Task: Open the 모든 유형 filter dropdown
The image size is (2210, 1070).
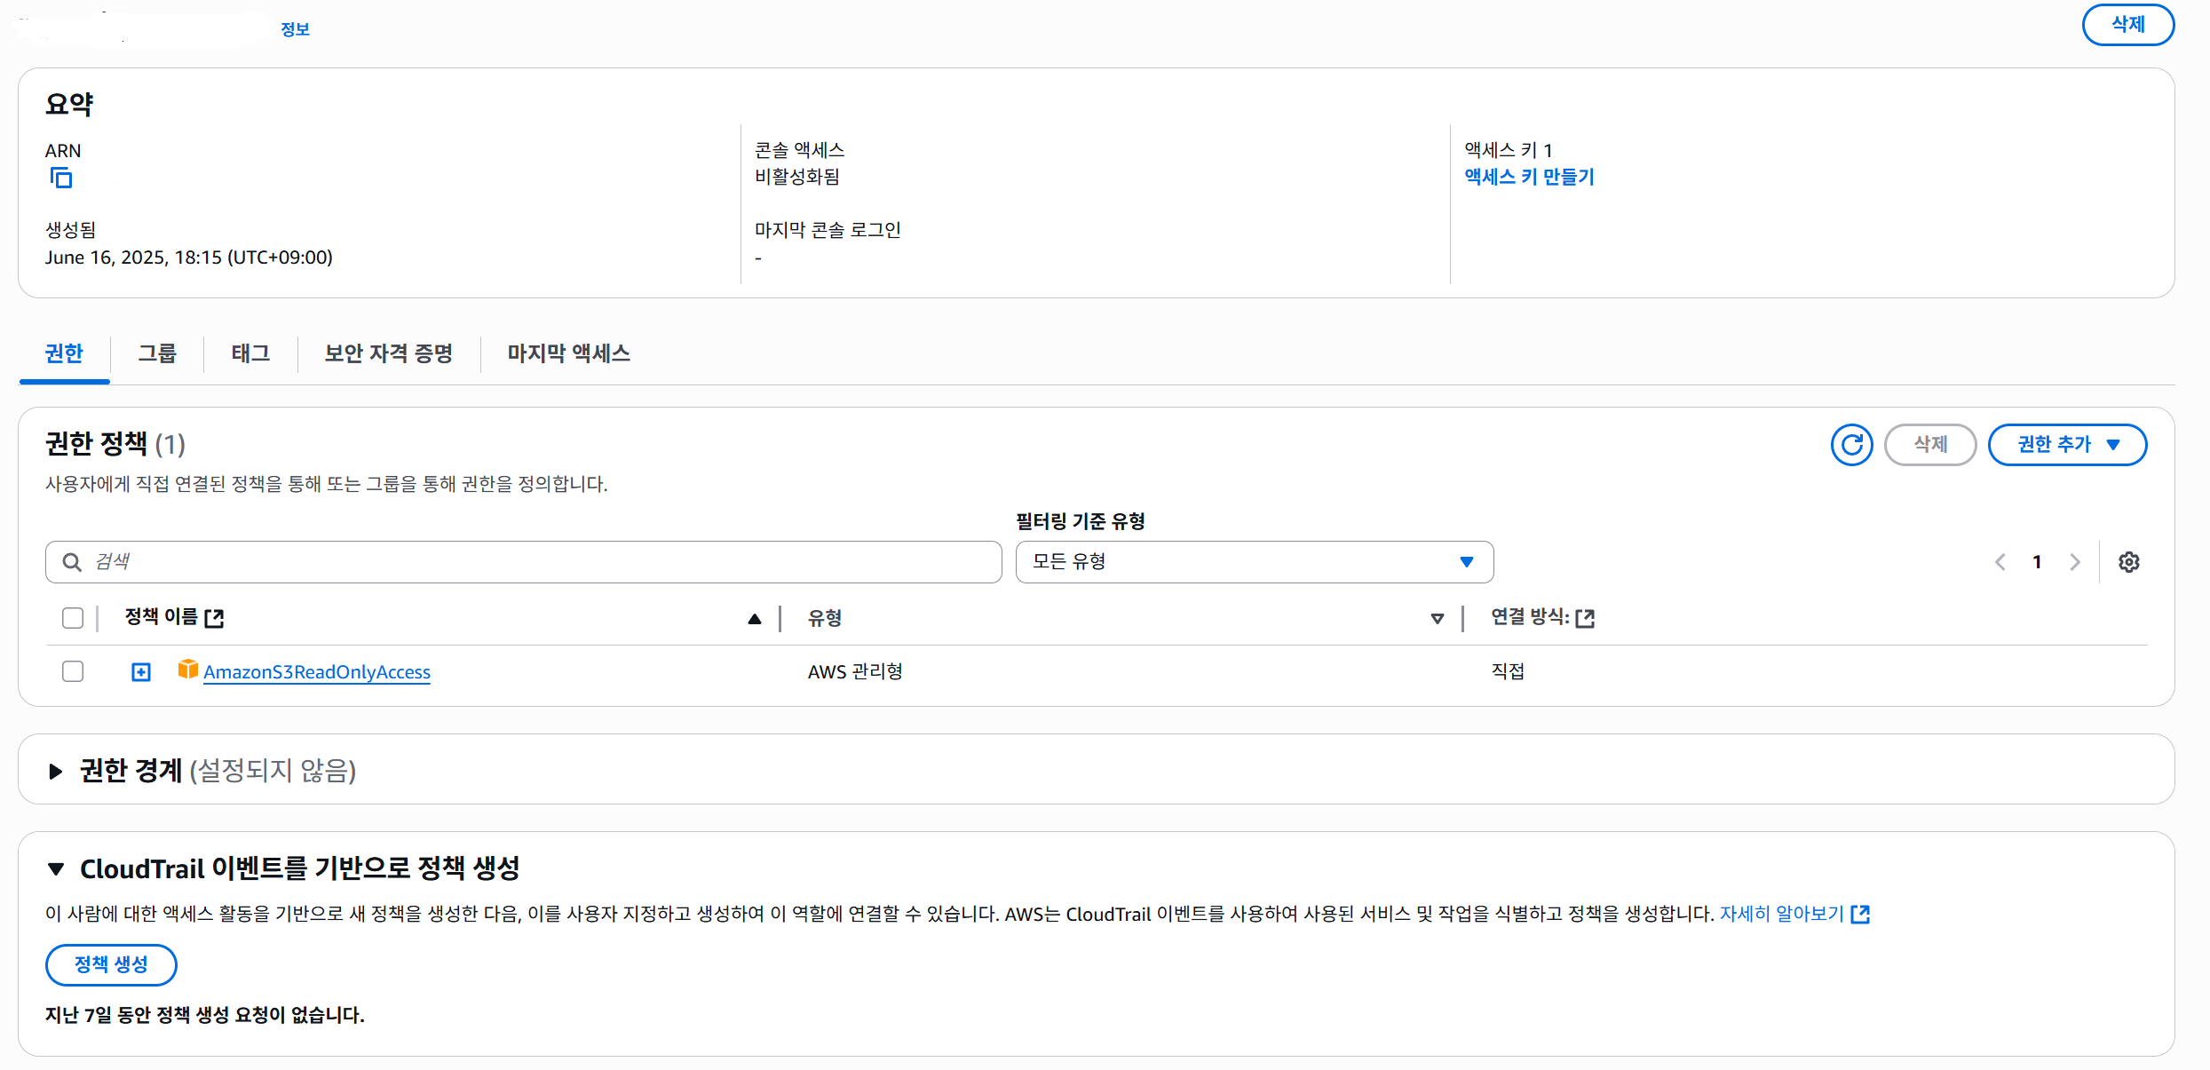Action: click(1254, 562)
